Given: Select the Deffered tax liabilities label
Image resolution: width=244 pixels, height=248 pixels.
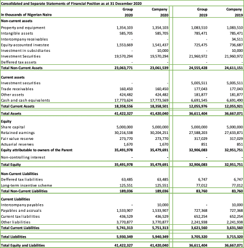Looking at the screenshot, I should pos(22,179).
